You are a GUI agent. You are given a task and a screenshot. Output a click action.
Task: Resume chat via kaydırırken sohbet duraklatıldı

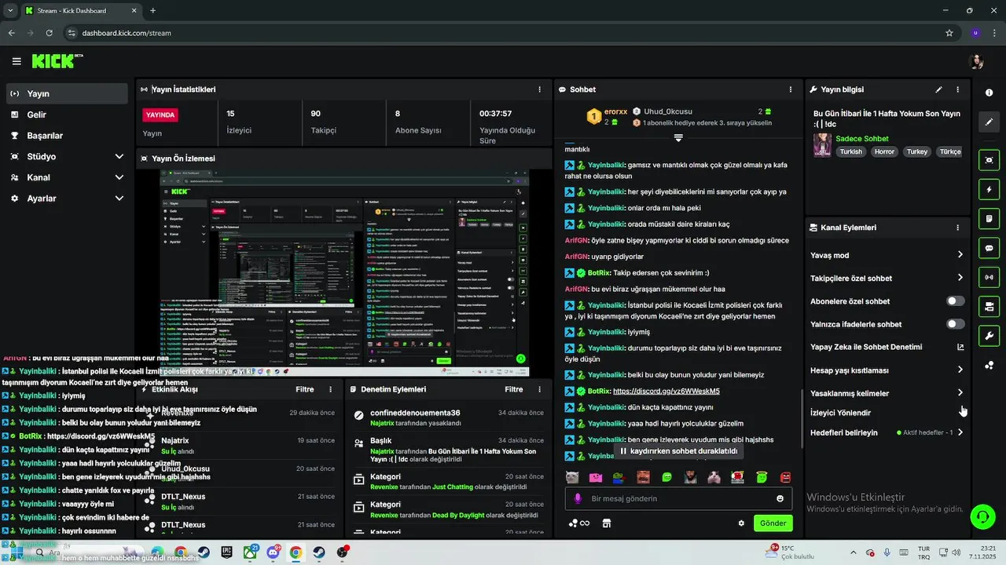[679, 451]
